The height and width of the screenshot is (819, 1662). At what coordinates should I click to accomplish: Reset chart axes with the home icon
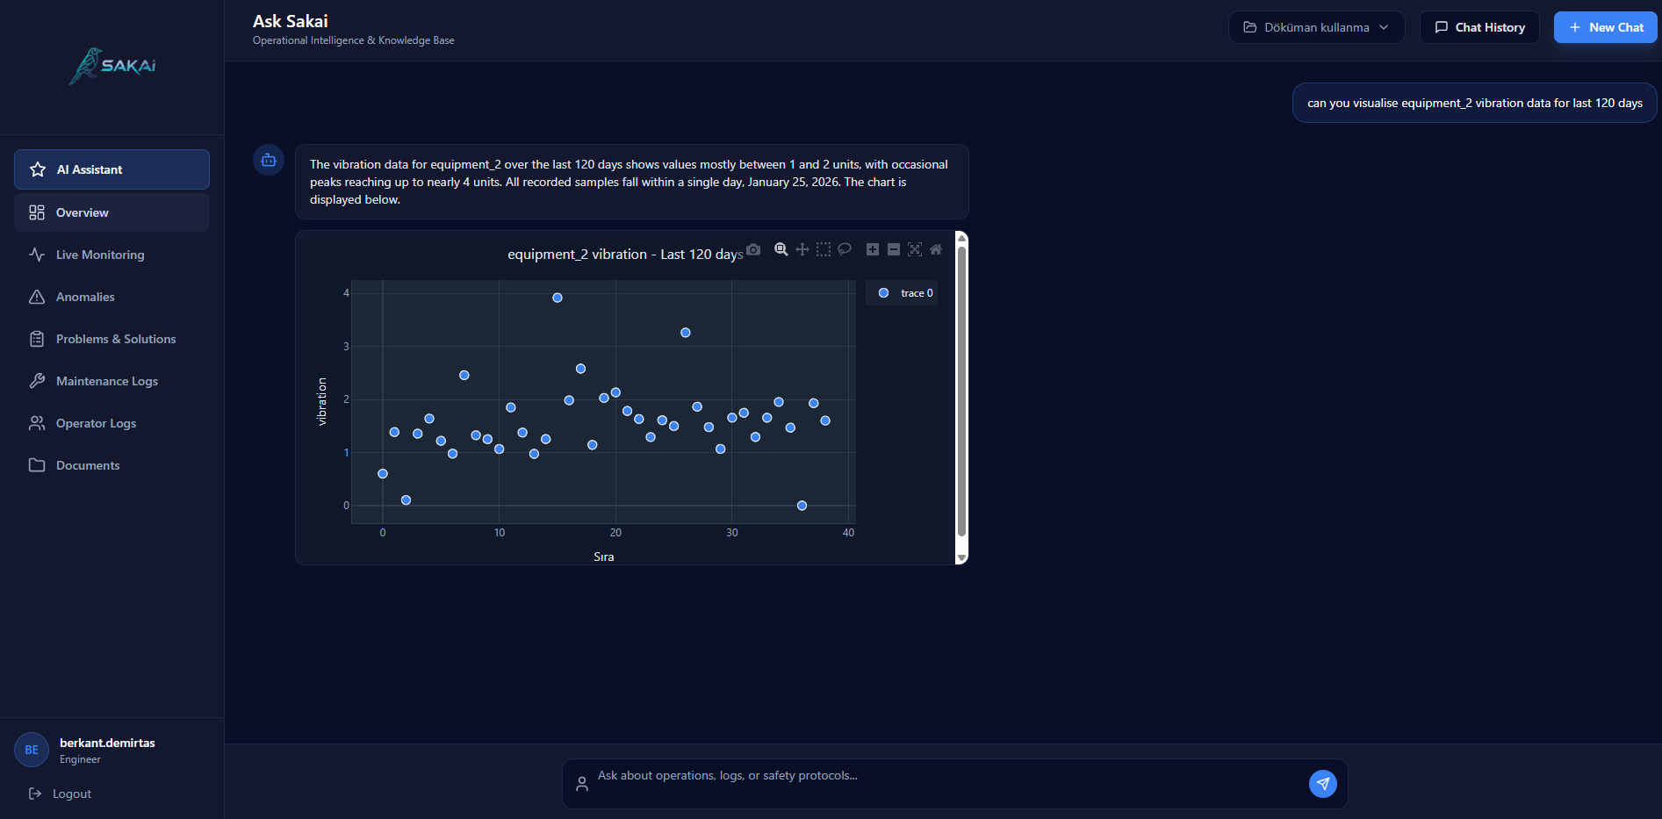[x=936, y=249]
